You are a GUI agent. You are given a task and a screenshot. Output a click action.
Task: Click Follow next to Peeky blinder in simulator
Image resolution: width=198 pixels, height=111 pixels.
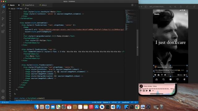tap(155, 86)
